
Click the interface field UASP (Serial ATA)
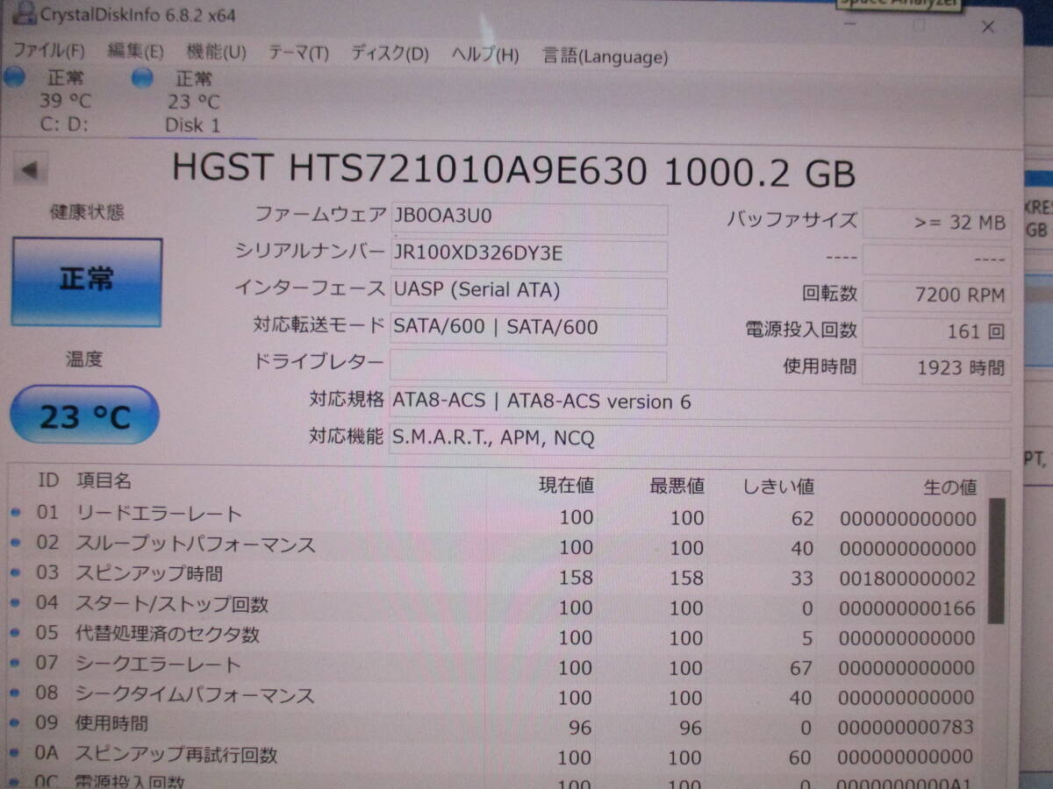pos(529,291)
